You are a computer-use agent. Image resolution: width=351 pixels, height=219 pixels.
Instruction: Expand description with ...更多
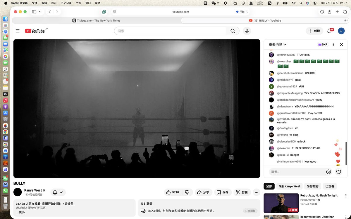pos(20,212)
